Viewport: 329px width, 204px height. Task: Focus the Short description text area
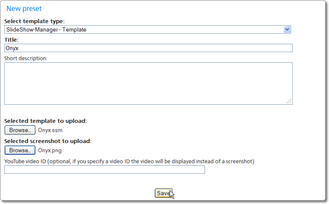point(148,83)
